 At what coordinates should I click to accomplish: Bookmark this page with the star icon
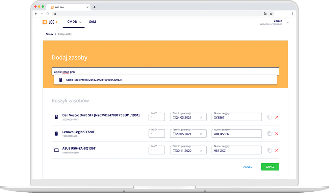point(271,14)
